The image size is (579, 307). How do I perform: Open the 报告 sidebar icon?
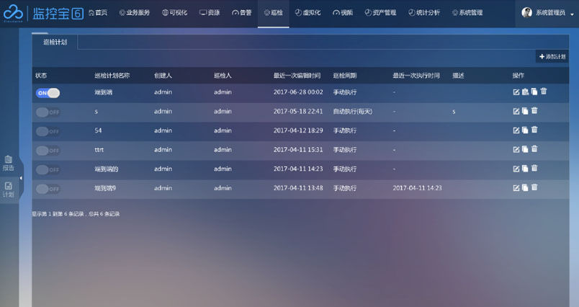click(9, 163)
